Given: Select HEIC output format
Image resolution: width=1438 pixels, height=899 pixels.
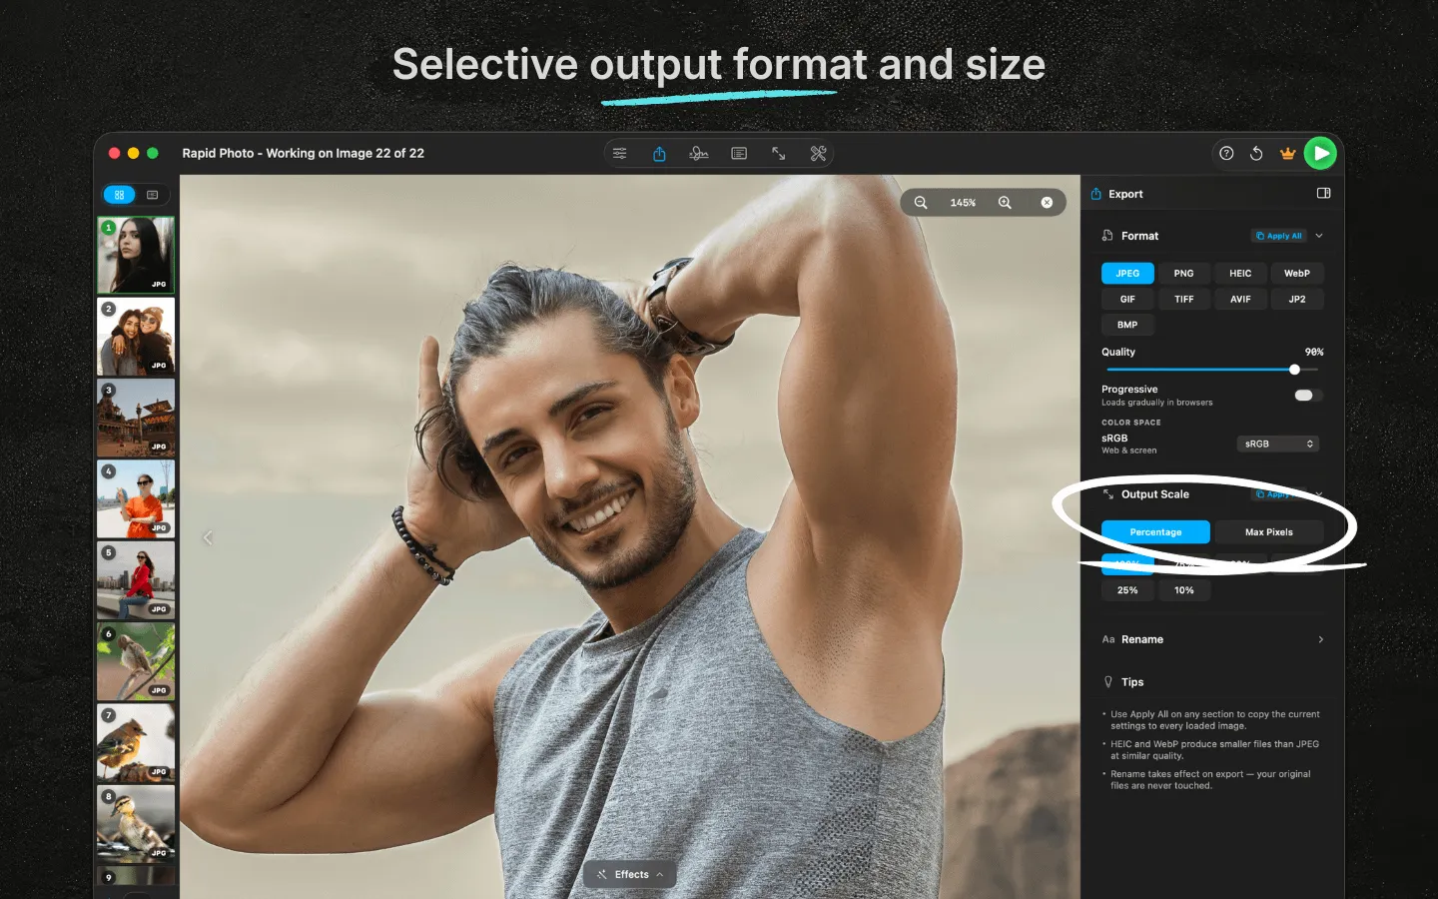Looking at the screenshot, I should 1240,273.
